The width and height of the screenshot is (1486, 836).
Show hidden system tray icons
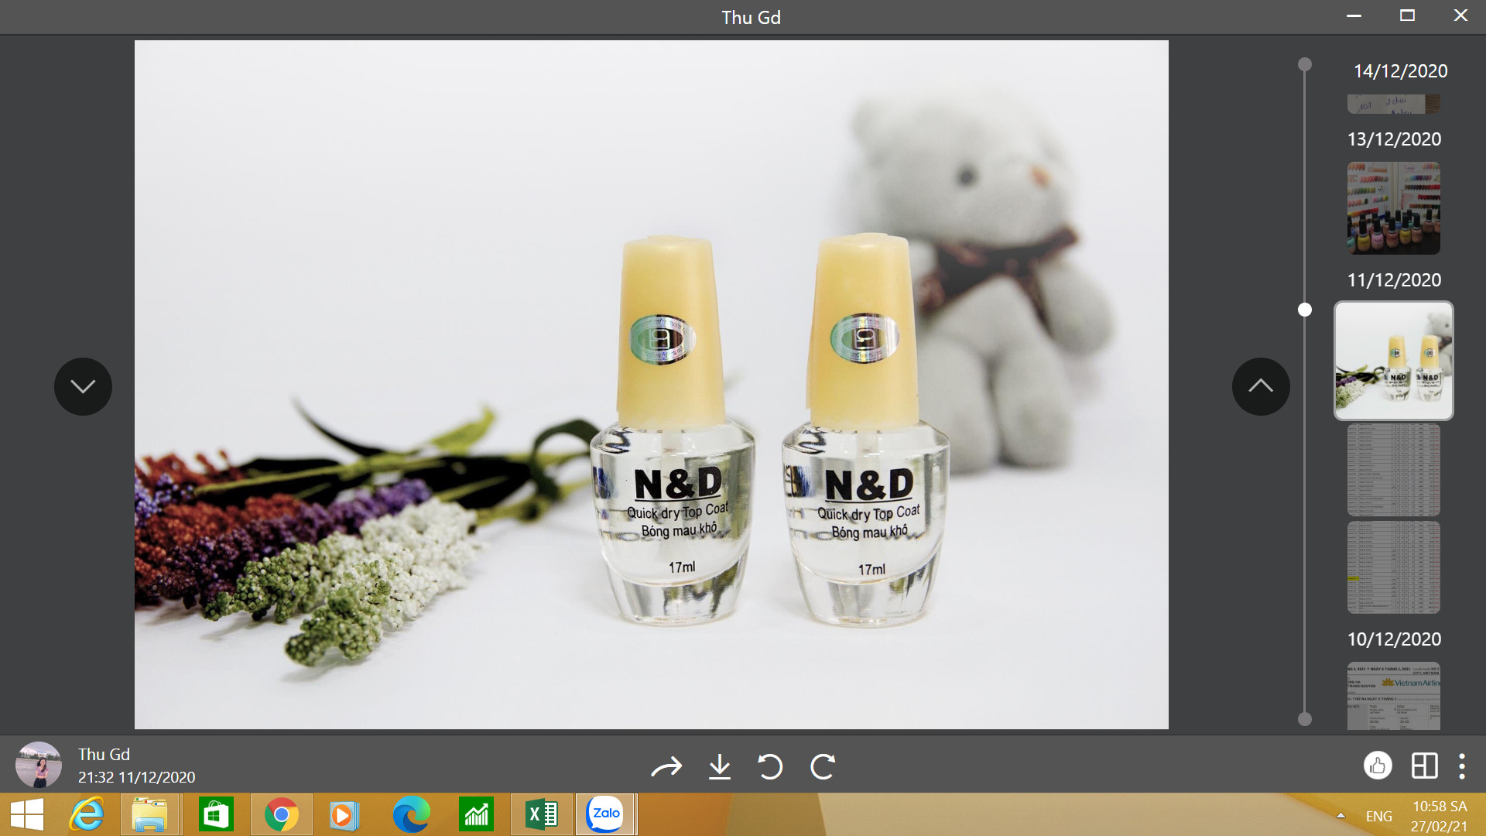pyautogui.click(x=1340, y=816)
